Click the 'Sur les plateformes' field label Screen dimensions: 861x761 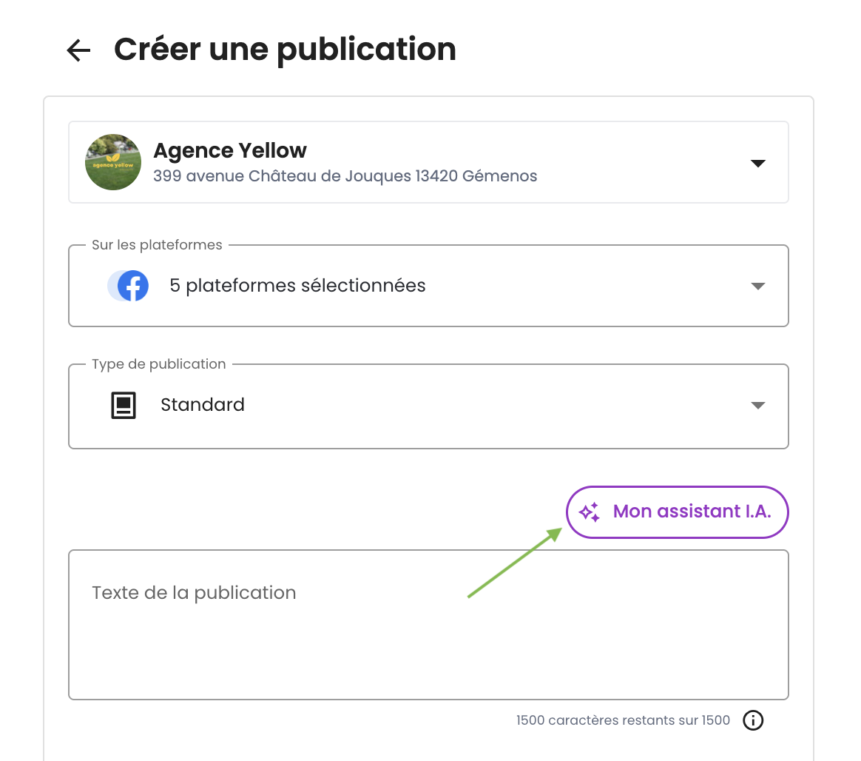pos(157,245)
